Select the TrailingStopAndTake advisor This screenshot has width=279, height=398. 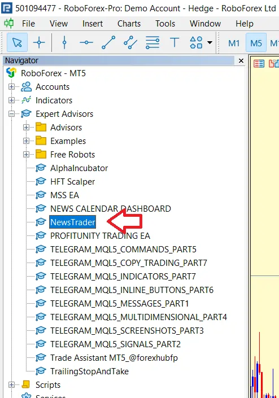89,371
